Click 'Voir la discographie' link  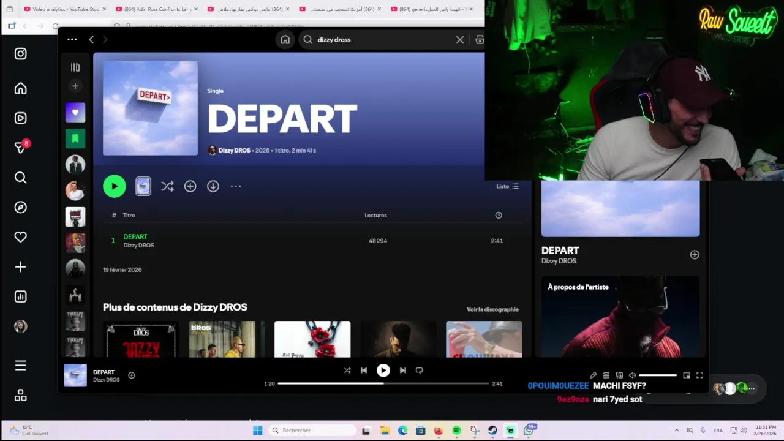[x=492, y=309]
